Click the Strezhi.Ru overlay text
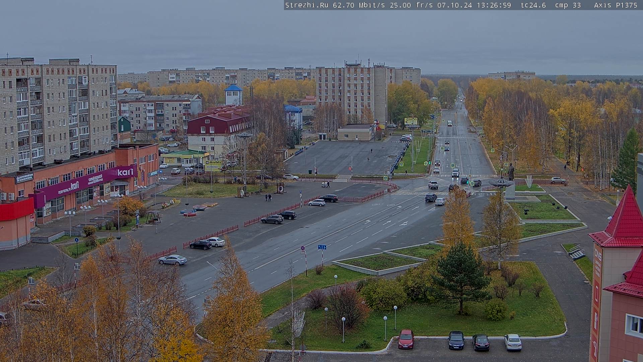 [306, 5]
